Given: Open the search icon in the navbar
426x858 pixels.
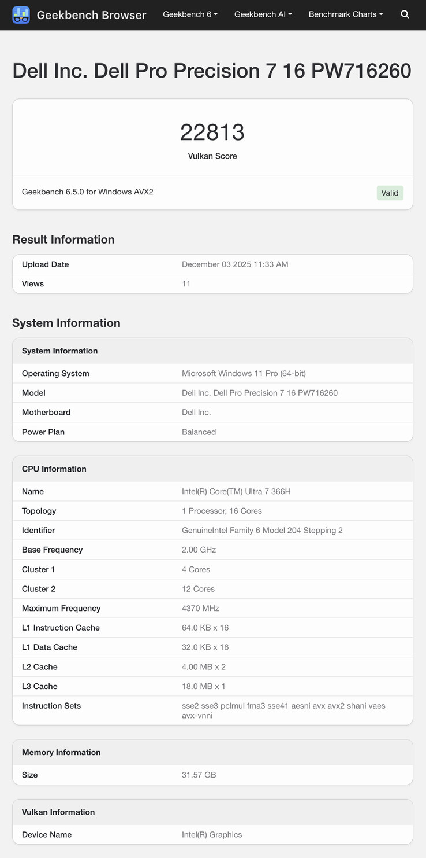Looking at the screenshot, I should [x=405, y=14].
